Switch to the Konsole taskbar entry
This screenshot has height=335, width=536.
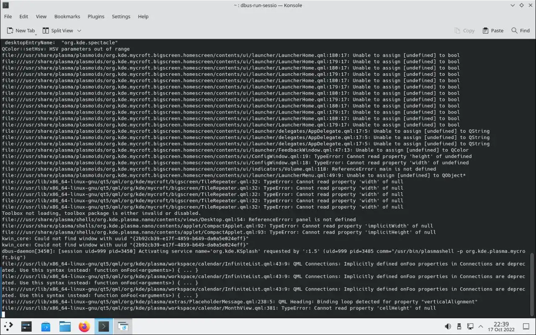(x=103, y=326)
